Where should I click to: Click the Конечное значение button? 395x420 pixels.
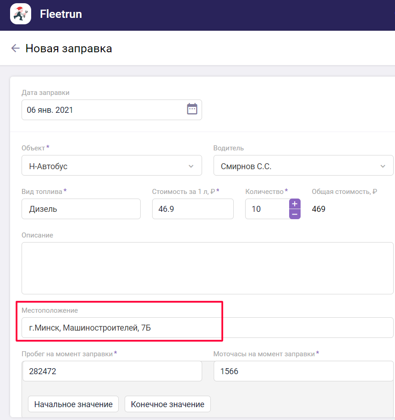167,404
